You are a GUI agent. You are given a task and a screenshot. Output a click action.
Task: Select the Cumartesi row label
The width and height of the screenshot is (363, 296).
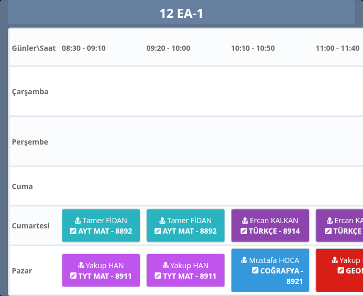(31, 226)
